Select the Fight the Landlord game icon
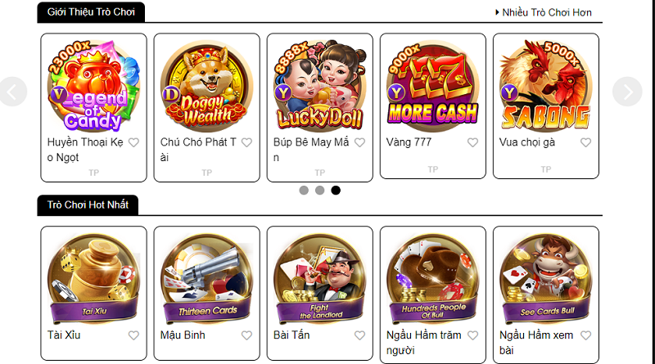 319,278
